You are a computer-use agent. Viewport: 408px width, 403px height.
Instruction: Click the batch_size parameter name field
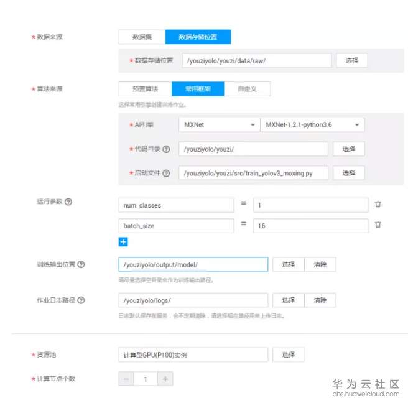point(176,226)
